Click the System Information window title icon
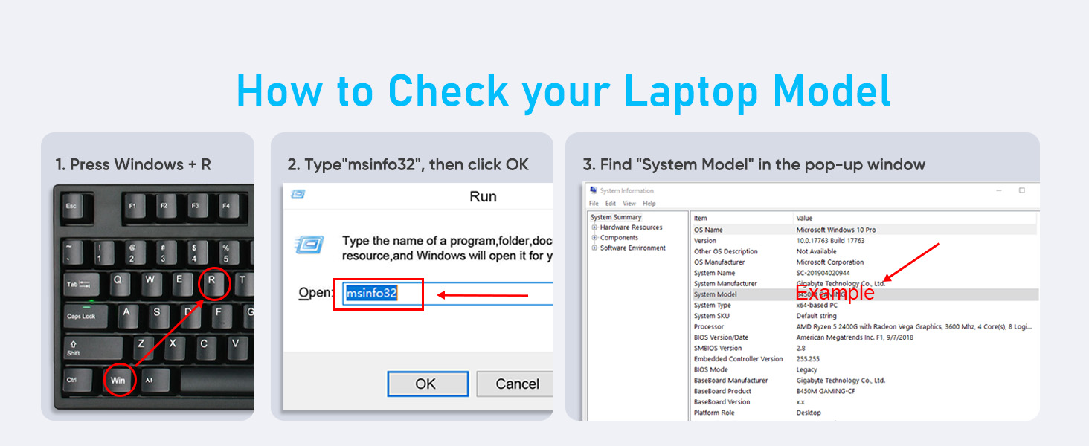This screenshot has height=446, width=1089. tap(594, 190)
